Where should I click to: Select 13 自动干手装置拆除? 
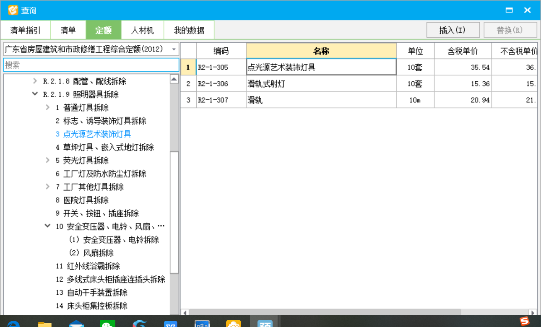coord(91,293)
